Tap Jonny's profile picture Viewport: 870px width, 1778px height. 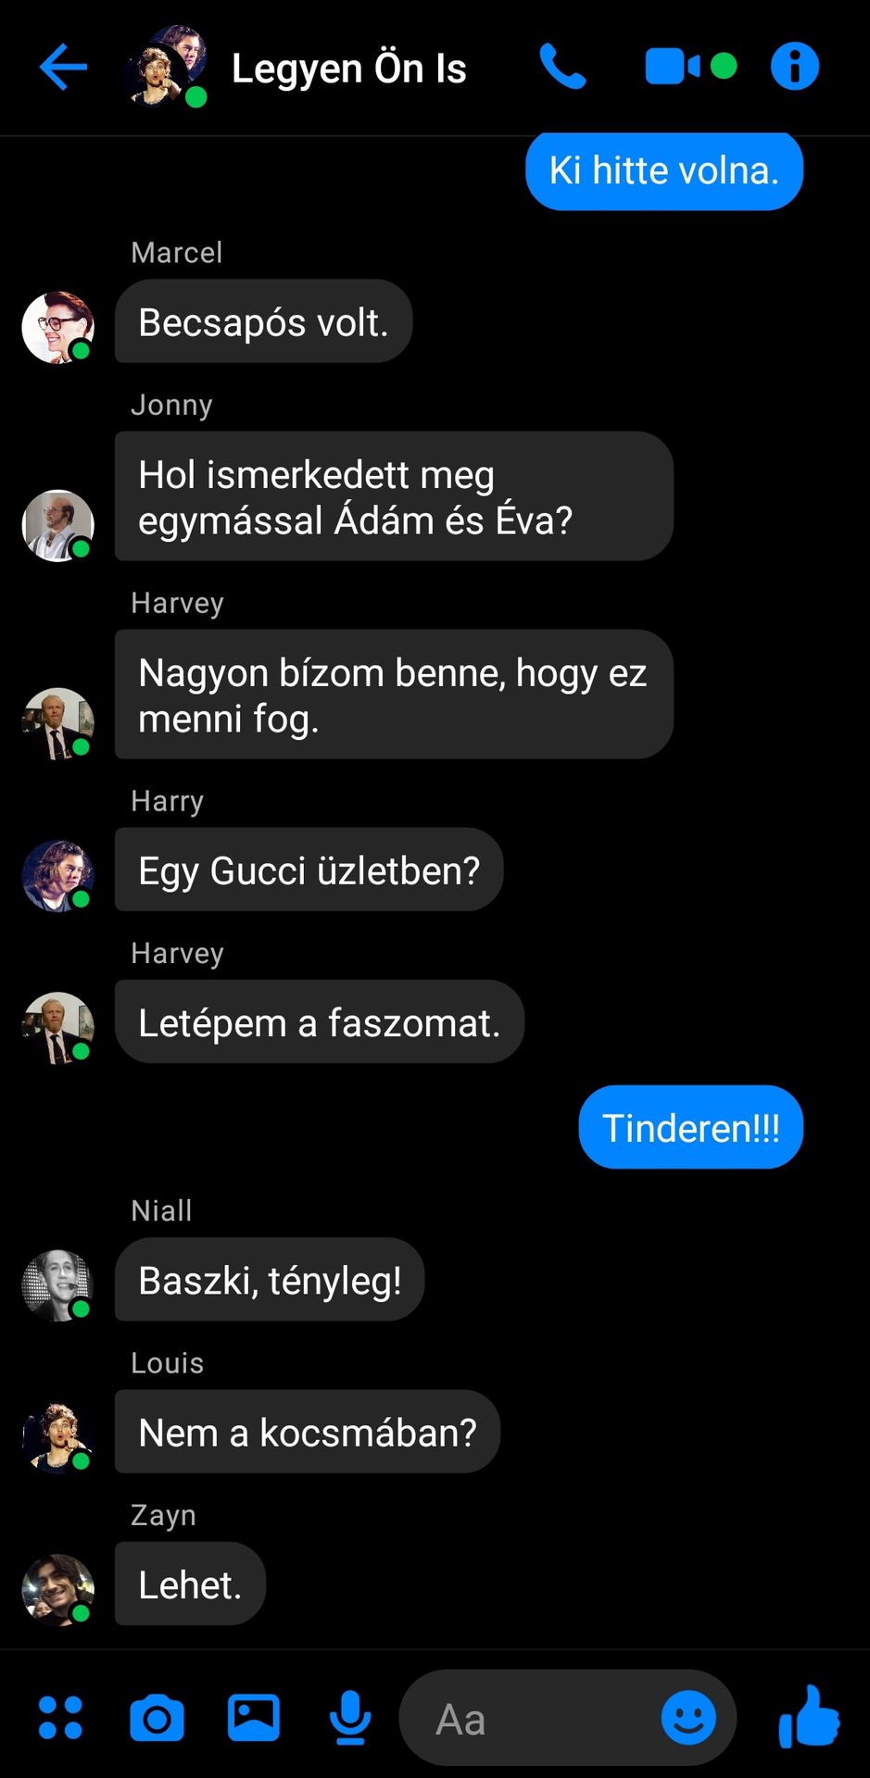click(57, 525)
